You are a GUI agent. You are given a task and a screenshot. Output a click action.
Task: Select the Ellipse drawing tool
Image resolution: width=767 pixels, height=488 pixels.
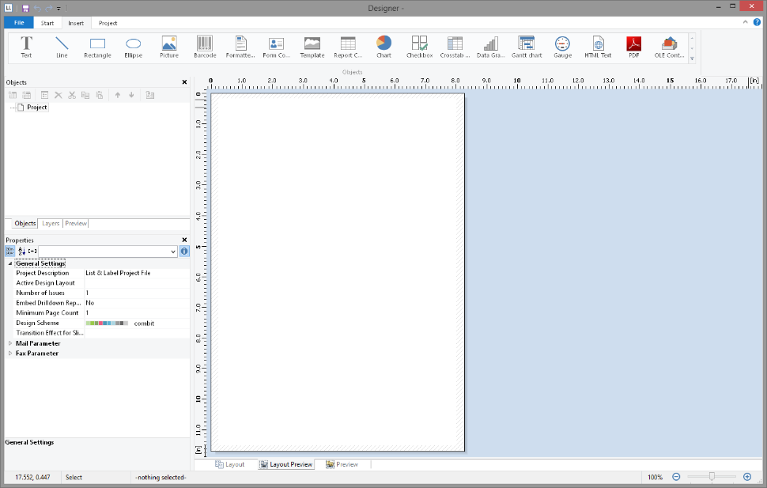134,47
